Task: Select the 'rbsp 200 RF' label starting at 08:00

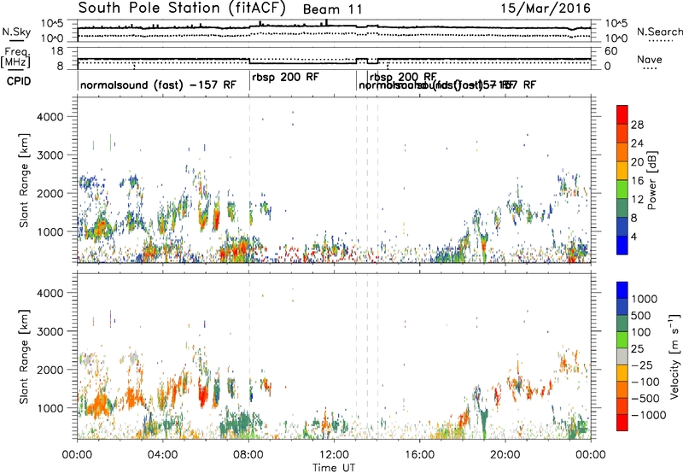Action: point(285,77)
